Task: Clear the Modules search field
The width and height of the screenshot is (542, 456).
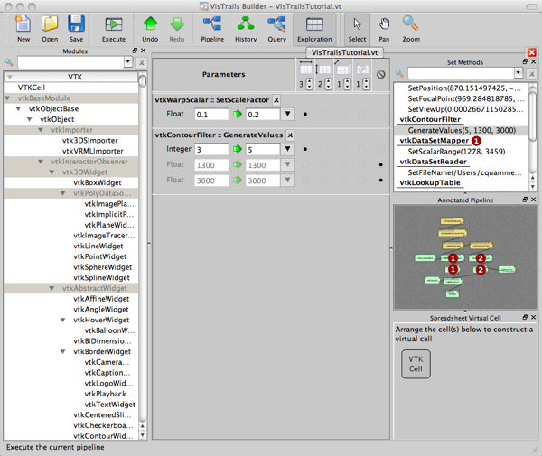Action: coord(142,63)
